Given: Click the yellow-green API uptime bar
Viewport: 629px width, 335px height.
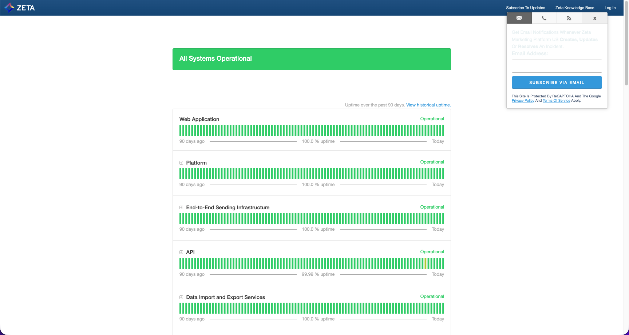Looking at the screenshot, I should point(426,263).
